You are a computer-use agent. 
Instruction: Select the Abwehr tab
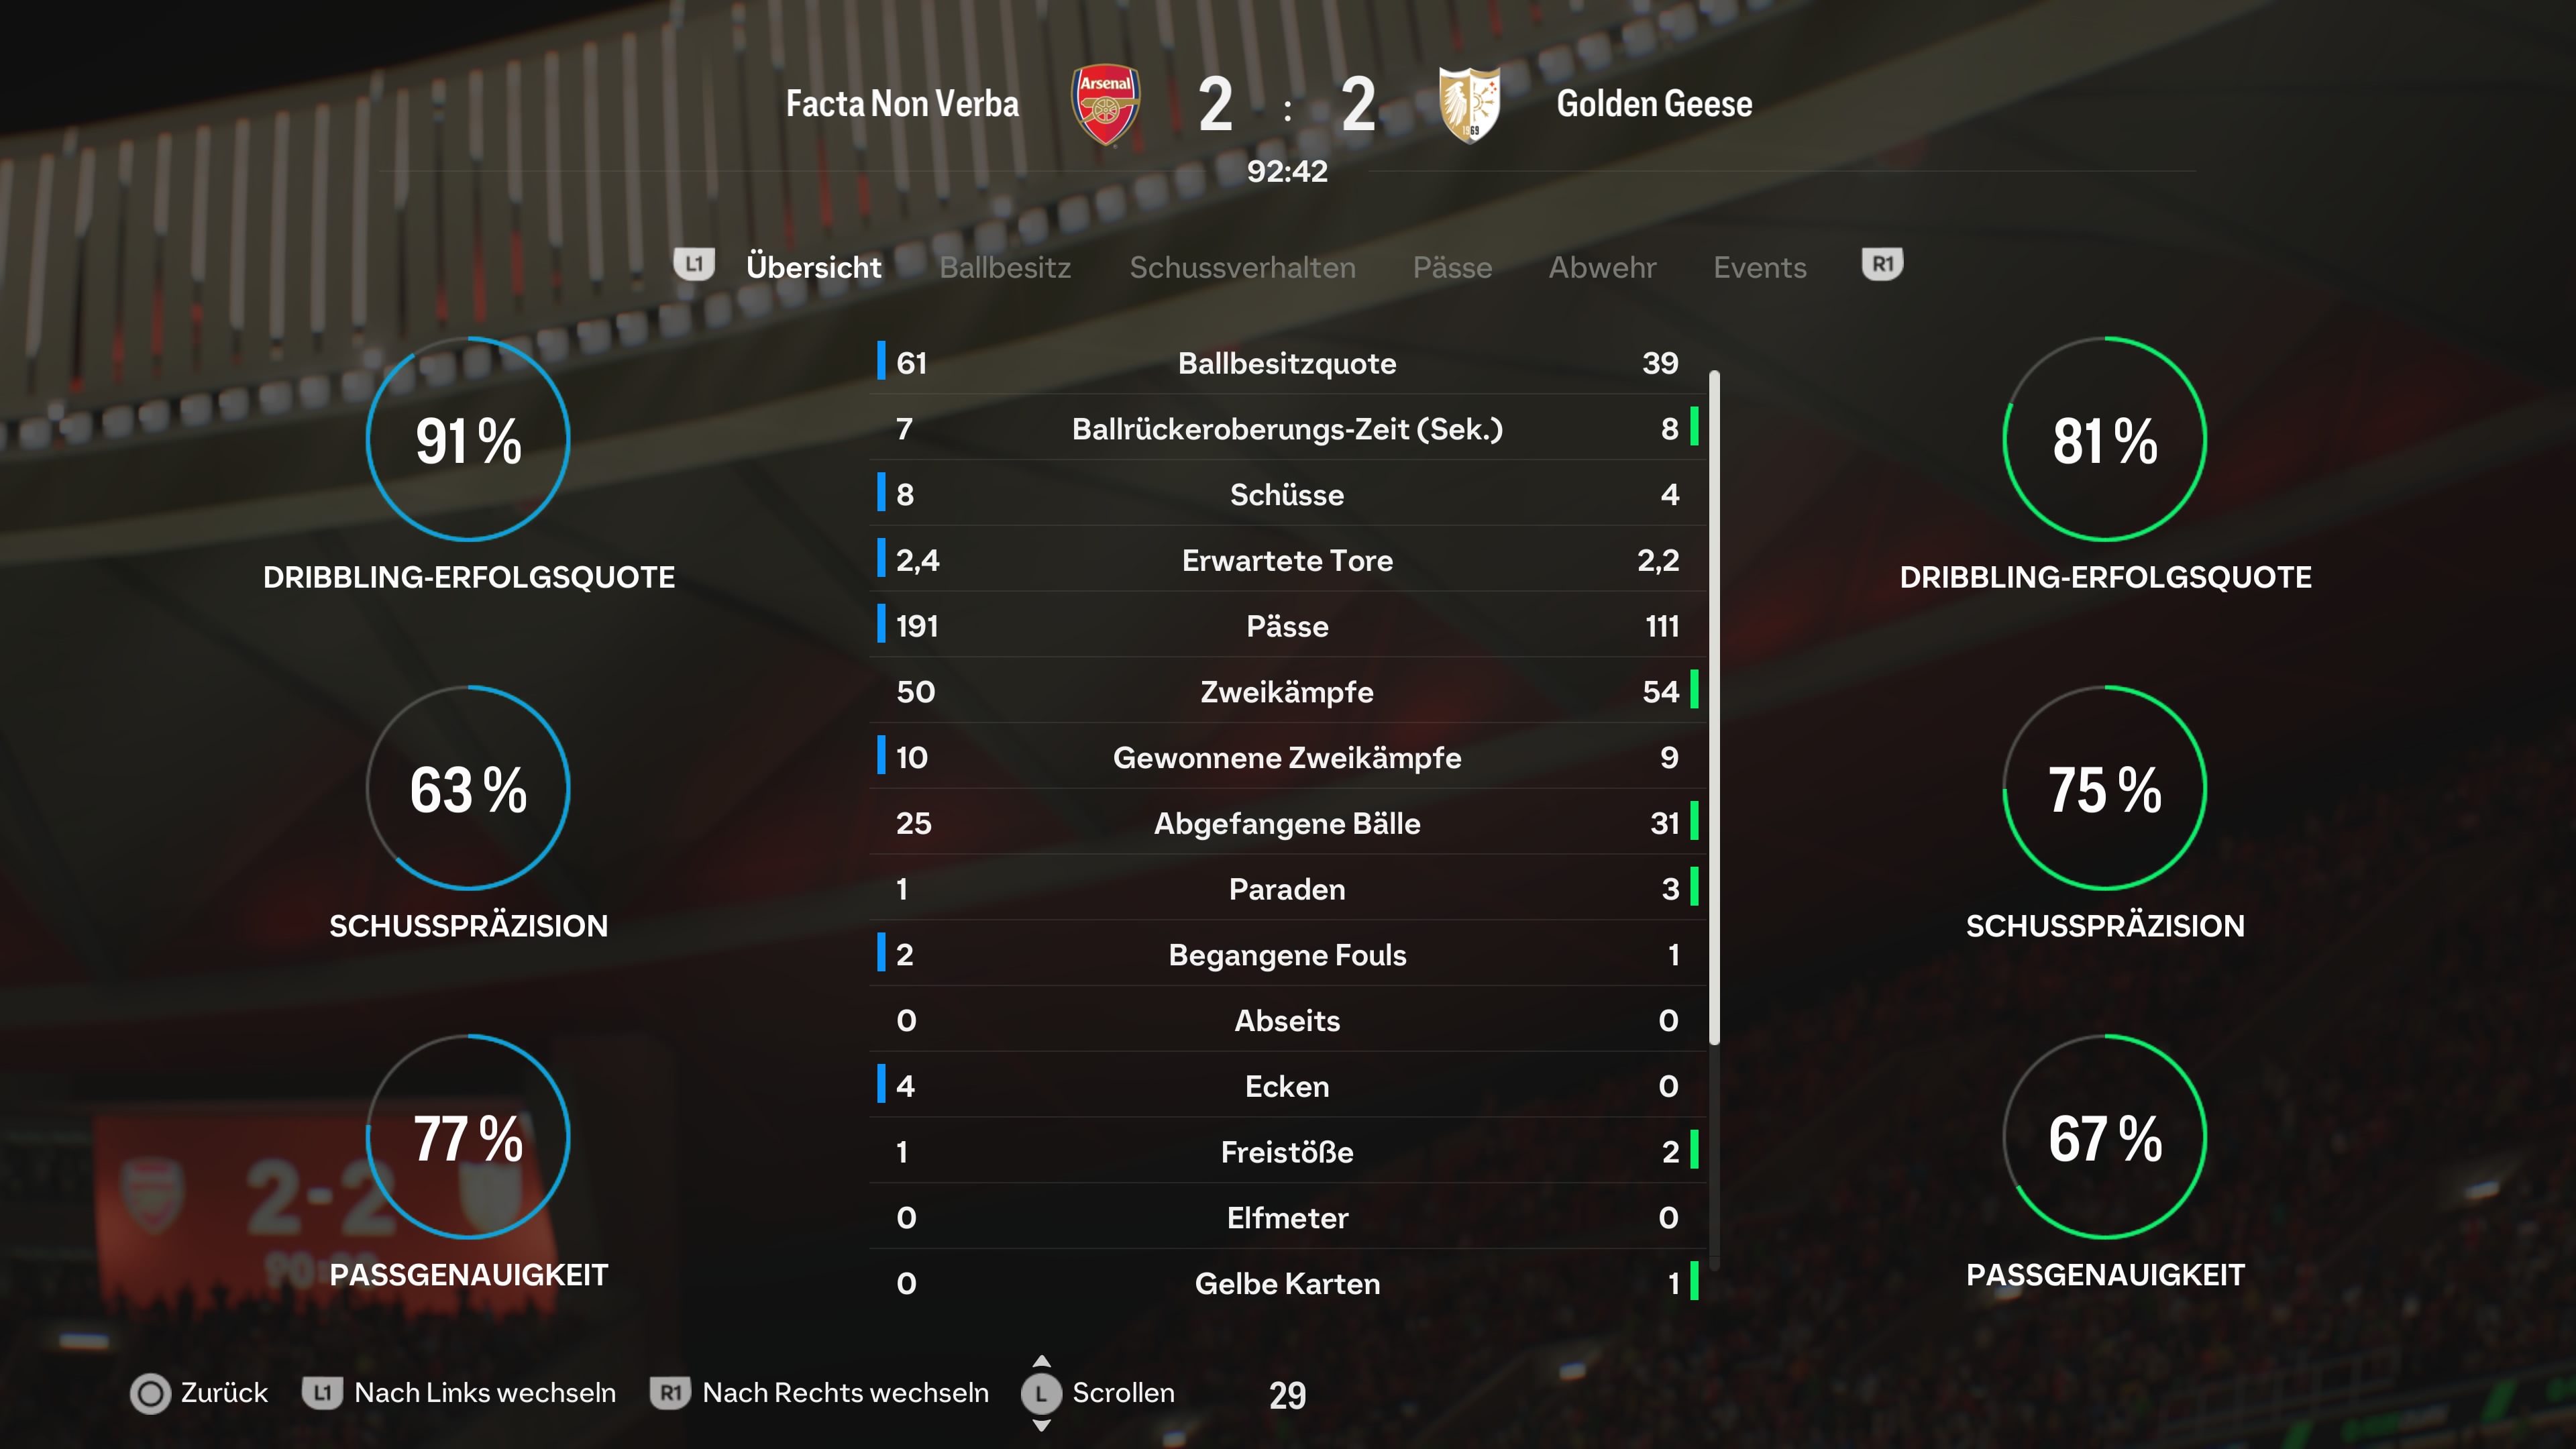[x=1602, y=267]
